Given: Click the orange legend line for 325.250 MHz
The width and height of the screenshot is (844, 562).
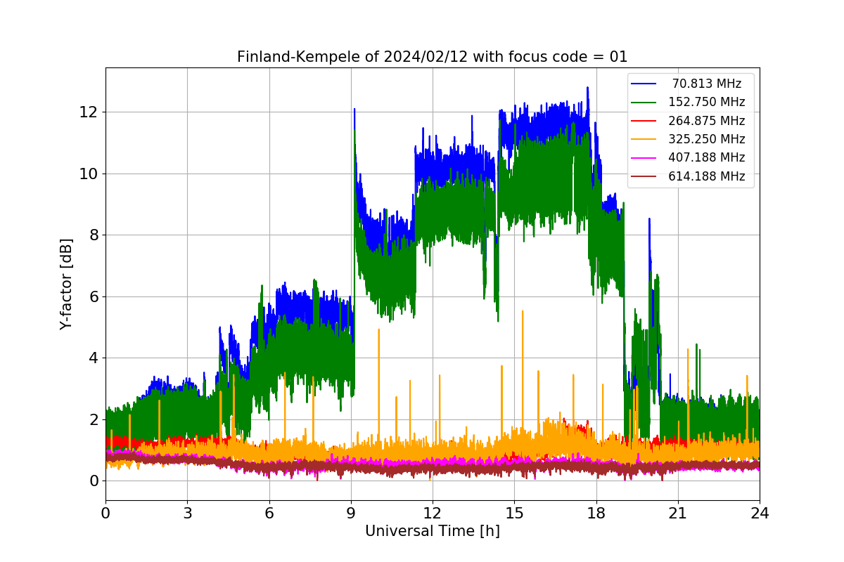Looking at the screenshot, I should [644, 139].
